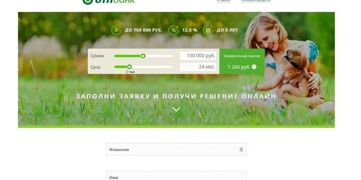The image size is (361, 180).
Task: Click the percent icon beside 12,5 %
Action: (x=173, y=30)
